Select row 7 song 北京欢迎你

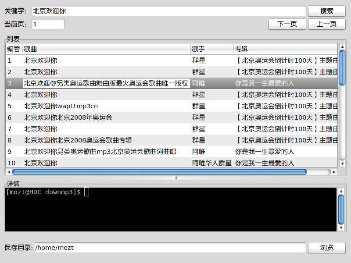click(40, 129)
